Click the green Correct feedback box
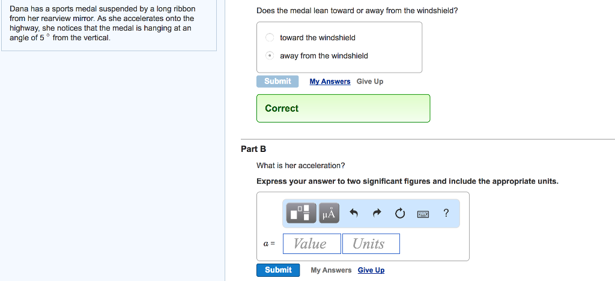 (343, 109)
